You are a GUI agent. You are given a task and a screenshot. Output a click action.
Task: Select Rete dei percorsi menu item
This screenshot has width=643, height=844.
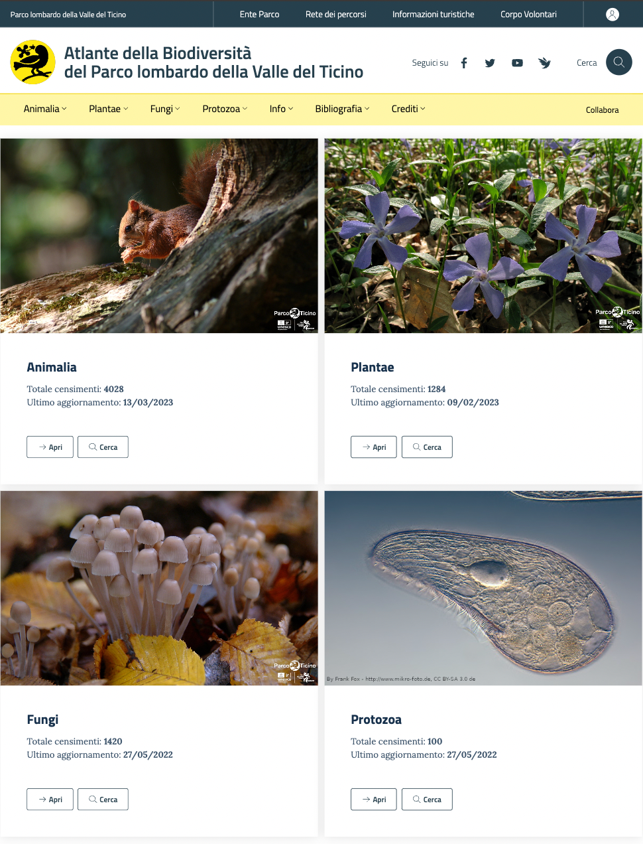(x=335, y=14)
